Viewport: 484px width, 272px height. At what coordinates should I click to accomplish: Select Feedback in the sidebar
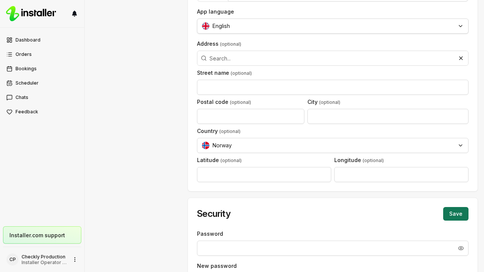tap(42, 112)
